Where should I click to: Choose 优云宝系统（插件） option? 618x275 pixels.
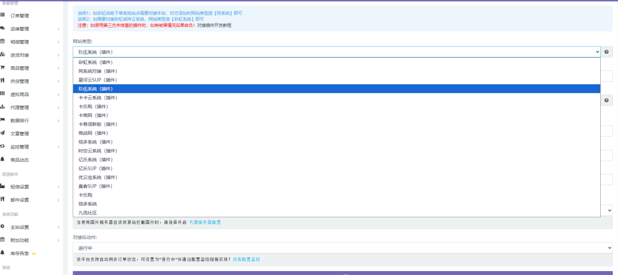point(97,177)
